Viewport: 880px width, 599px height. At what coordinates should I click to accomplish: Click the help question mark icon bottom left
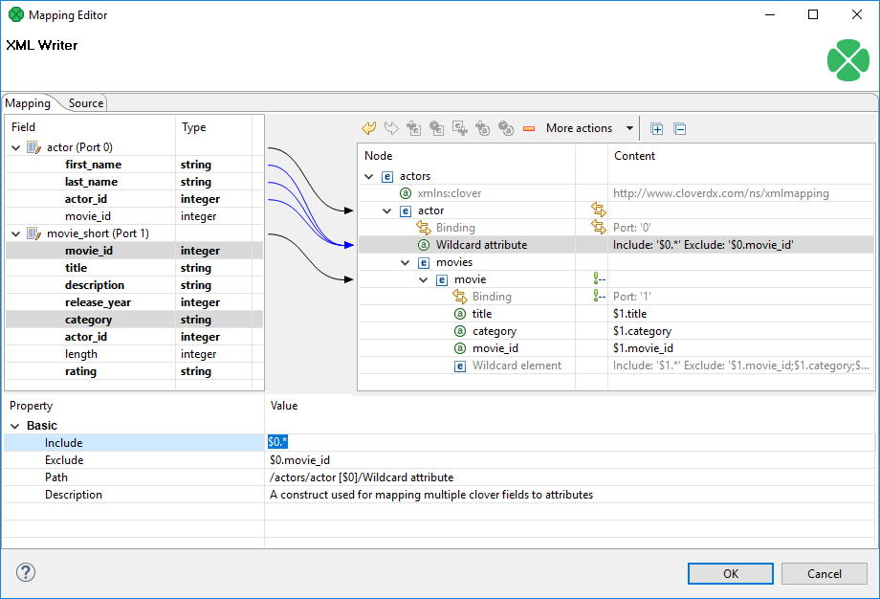pyautogui.click(x=26, y=572)
